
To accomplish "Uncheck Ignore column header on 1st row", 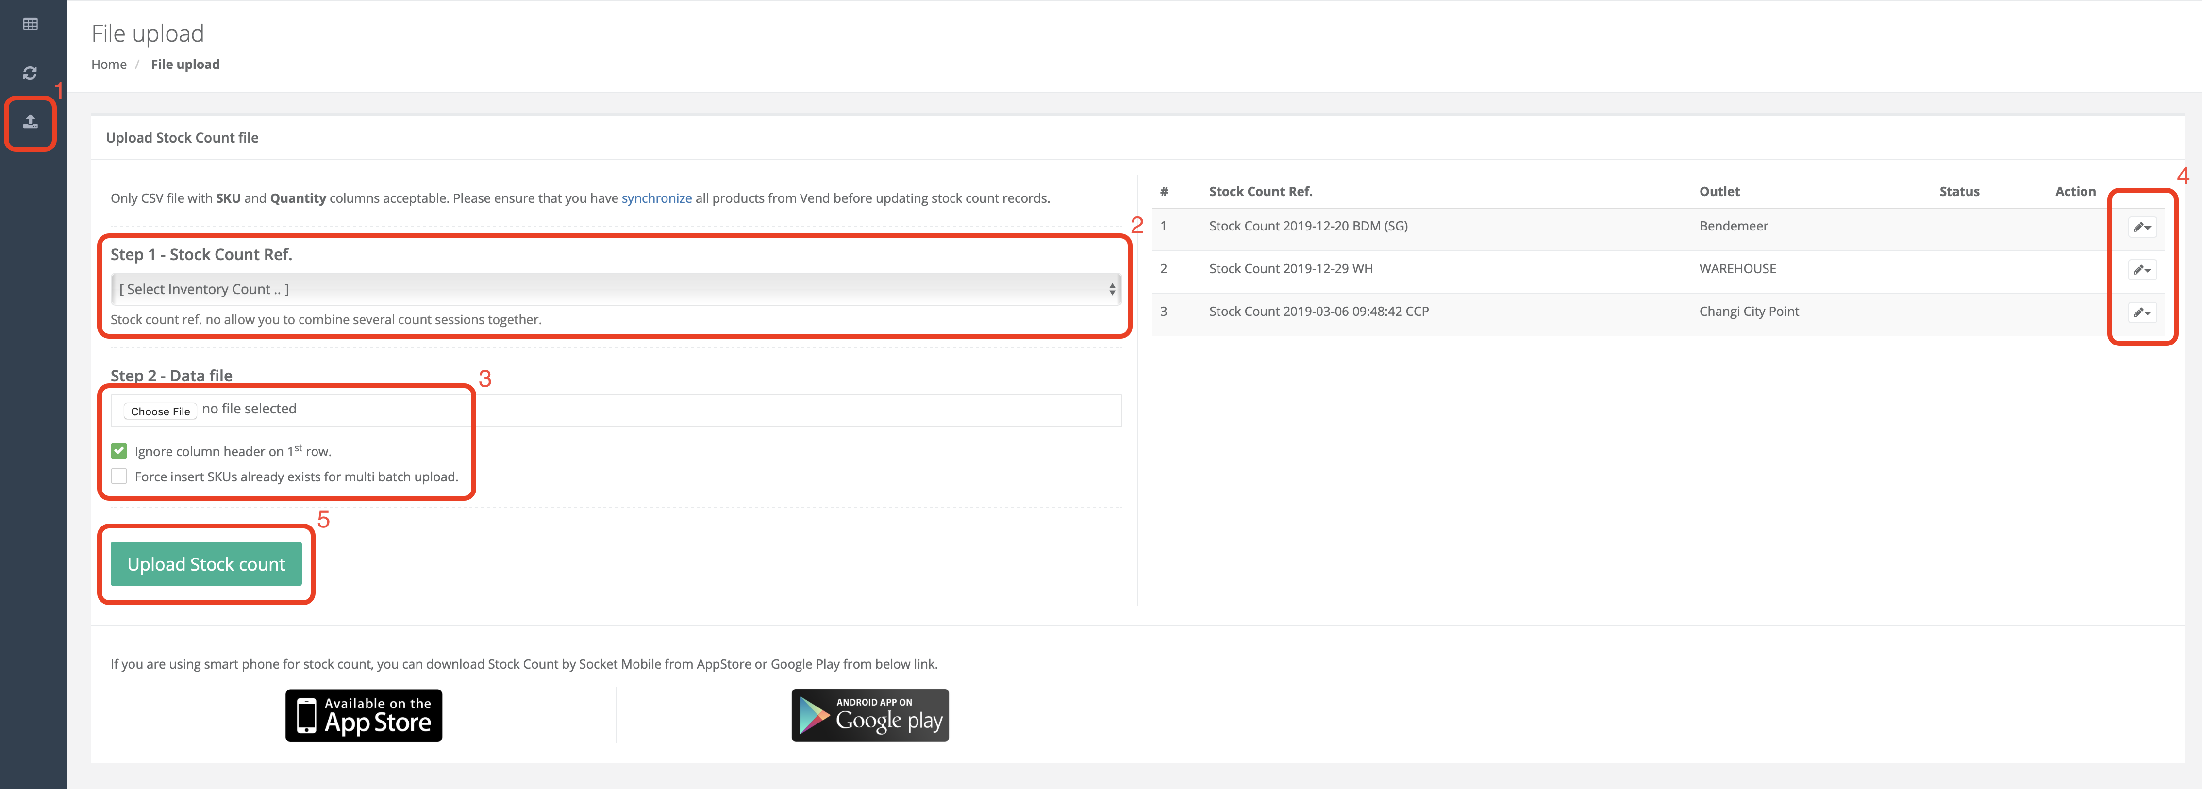I will 119,450.
